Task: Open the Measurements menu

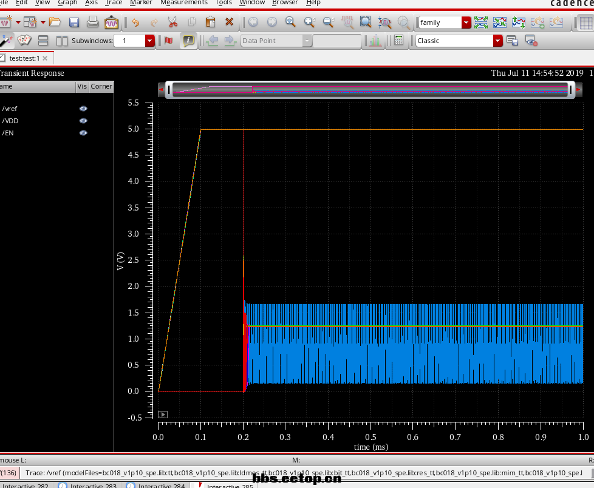Action: coord(184,2)
